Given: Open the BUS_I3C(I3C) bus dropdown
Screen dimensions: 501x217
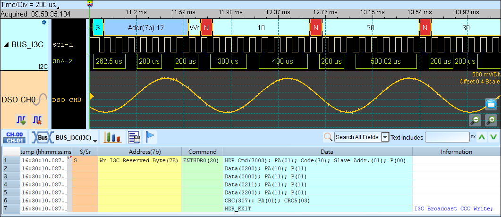Looking at the screenshot, I should coord(95,141).
